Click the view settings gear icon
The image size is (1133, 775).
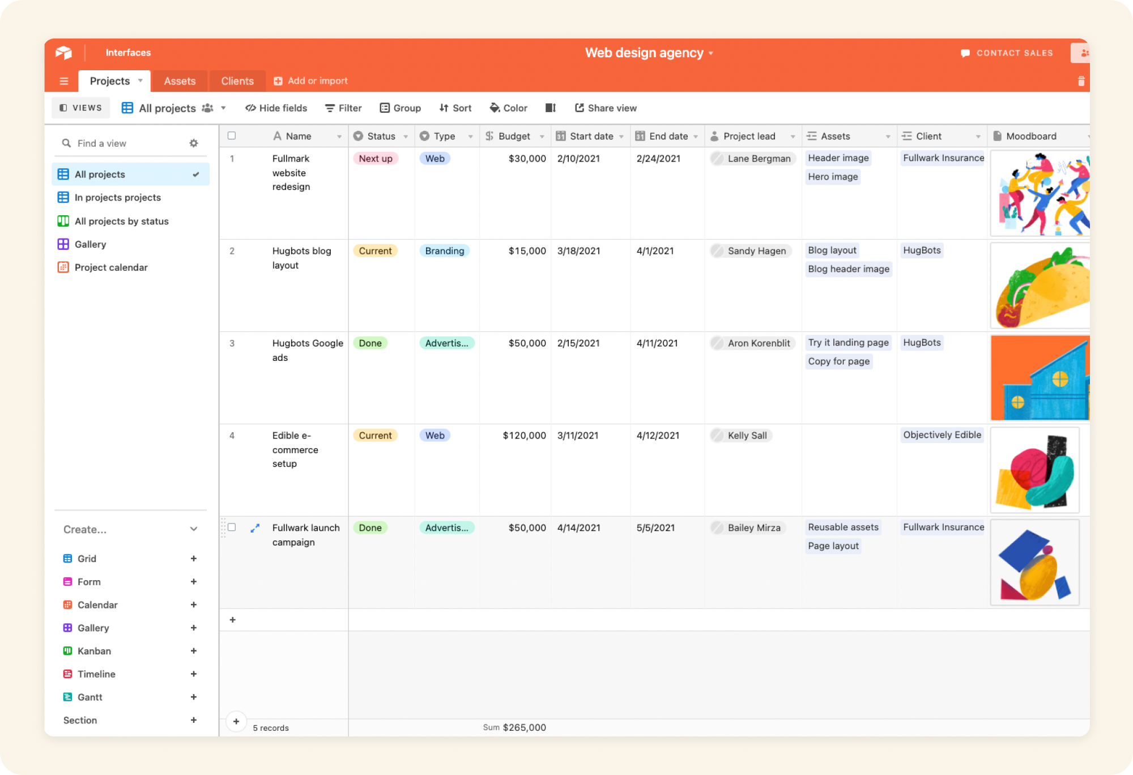click(194, 143)
